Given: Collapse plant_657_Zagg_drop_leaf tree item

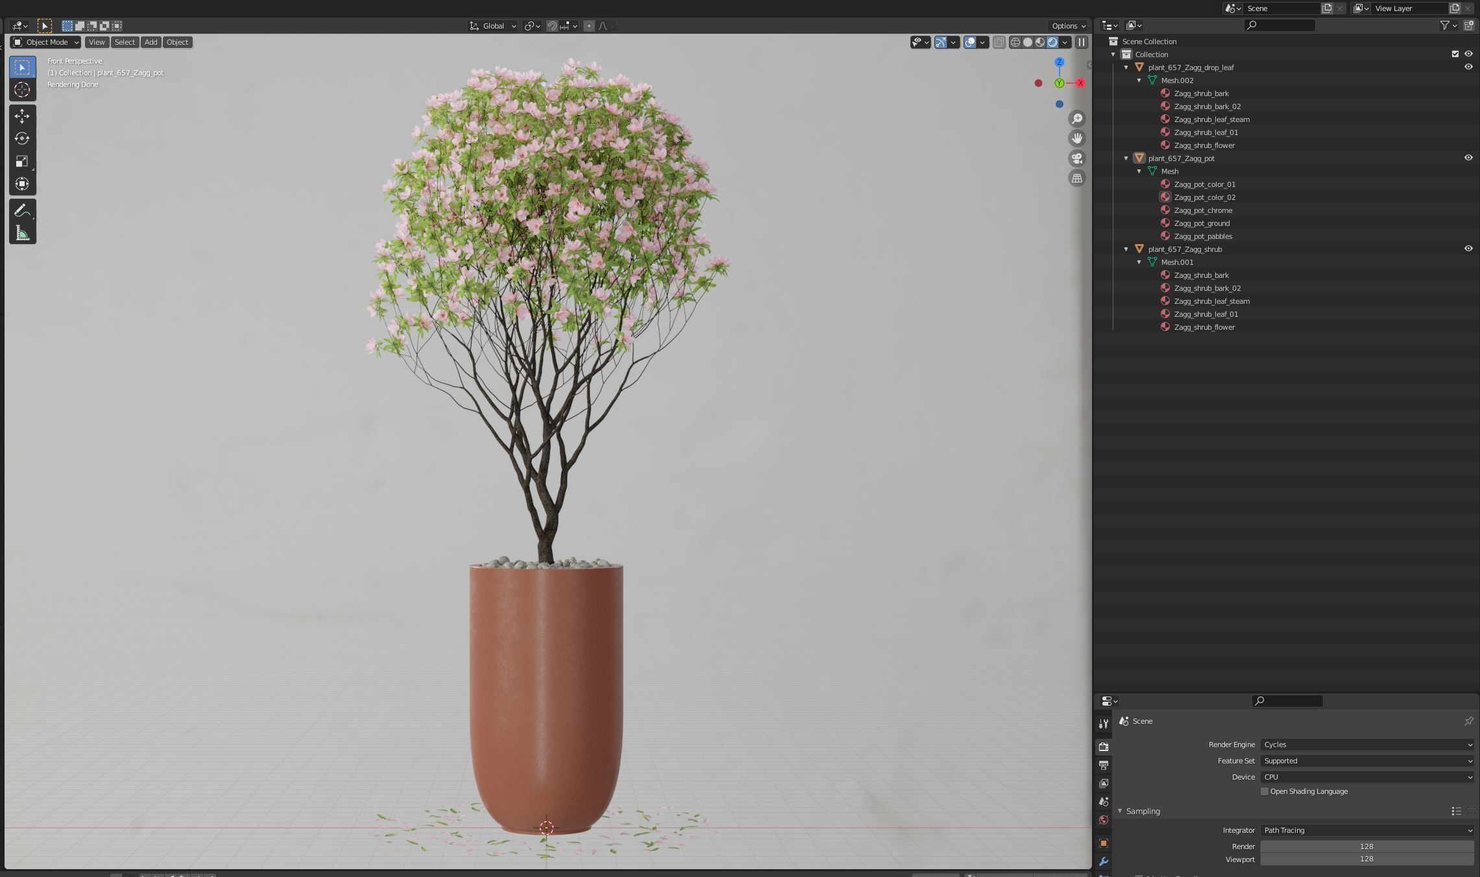Looking at the screenshot, I should tap(1126, 68).
